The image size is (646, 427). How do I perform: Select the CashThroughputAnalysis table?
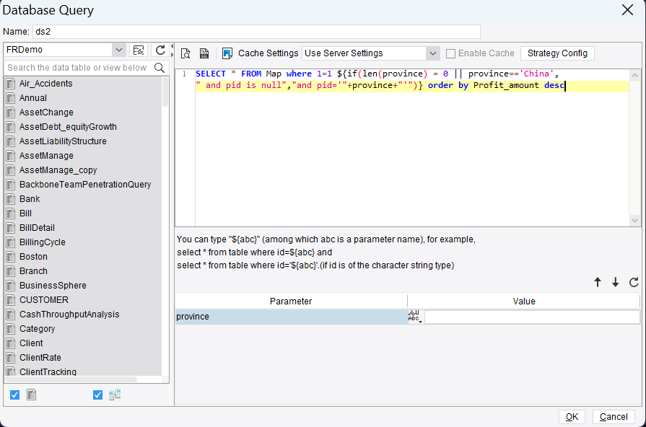point(69,314)
